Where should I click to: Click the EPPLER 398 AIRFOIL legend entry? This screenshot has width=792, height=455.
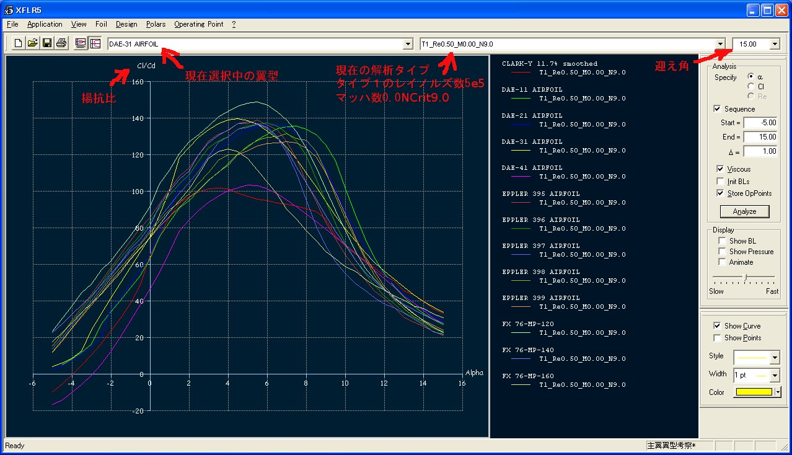[541, 272]
